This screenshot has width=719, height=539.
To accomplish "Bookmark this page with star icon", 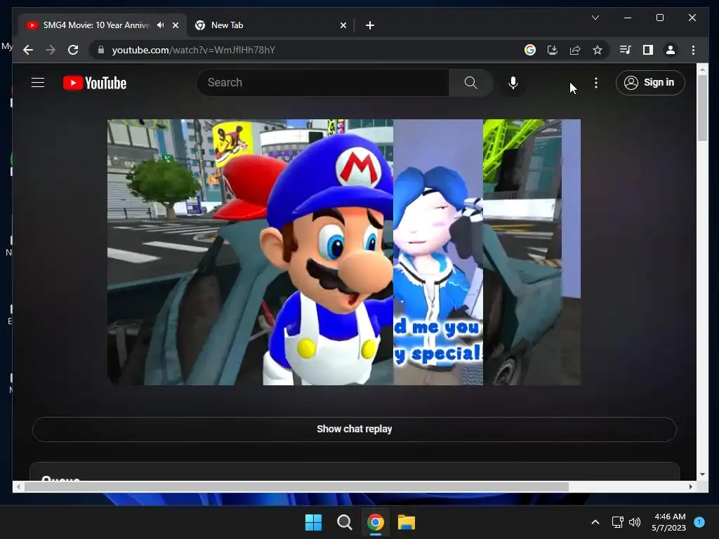I will pos(597,50).
